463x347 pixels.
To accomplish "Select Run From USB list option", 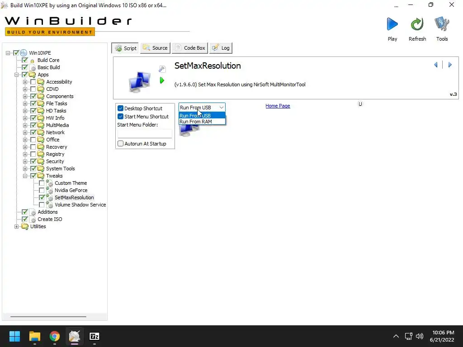I will tap(202, 116).
